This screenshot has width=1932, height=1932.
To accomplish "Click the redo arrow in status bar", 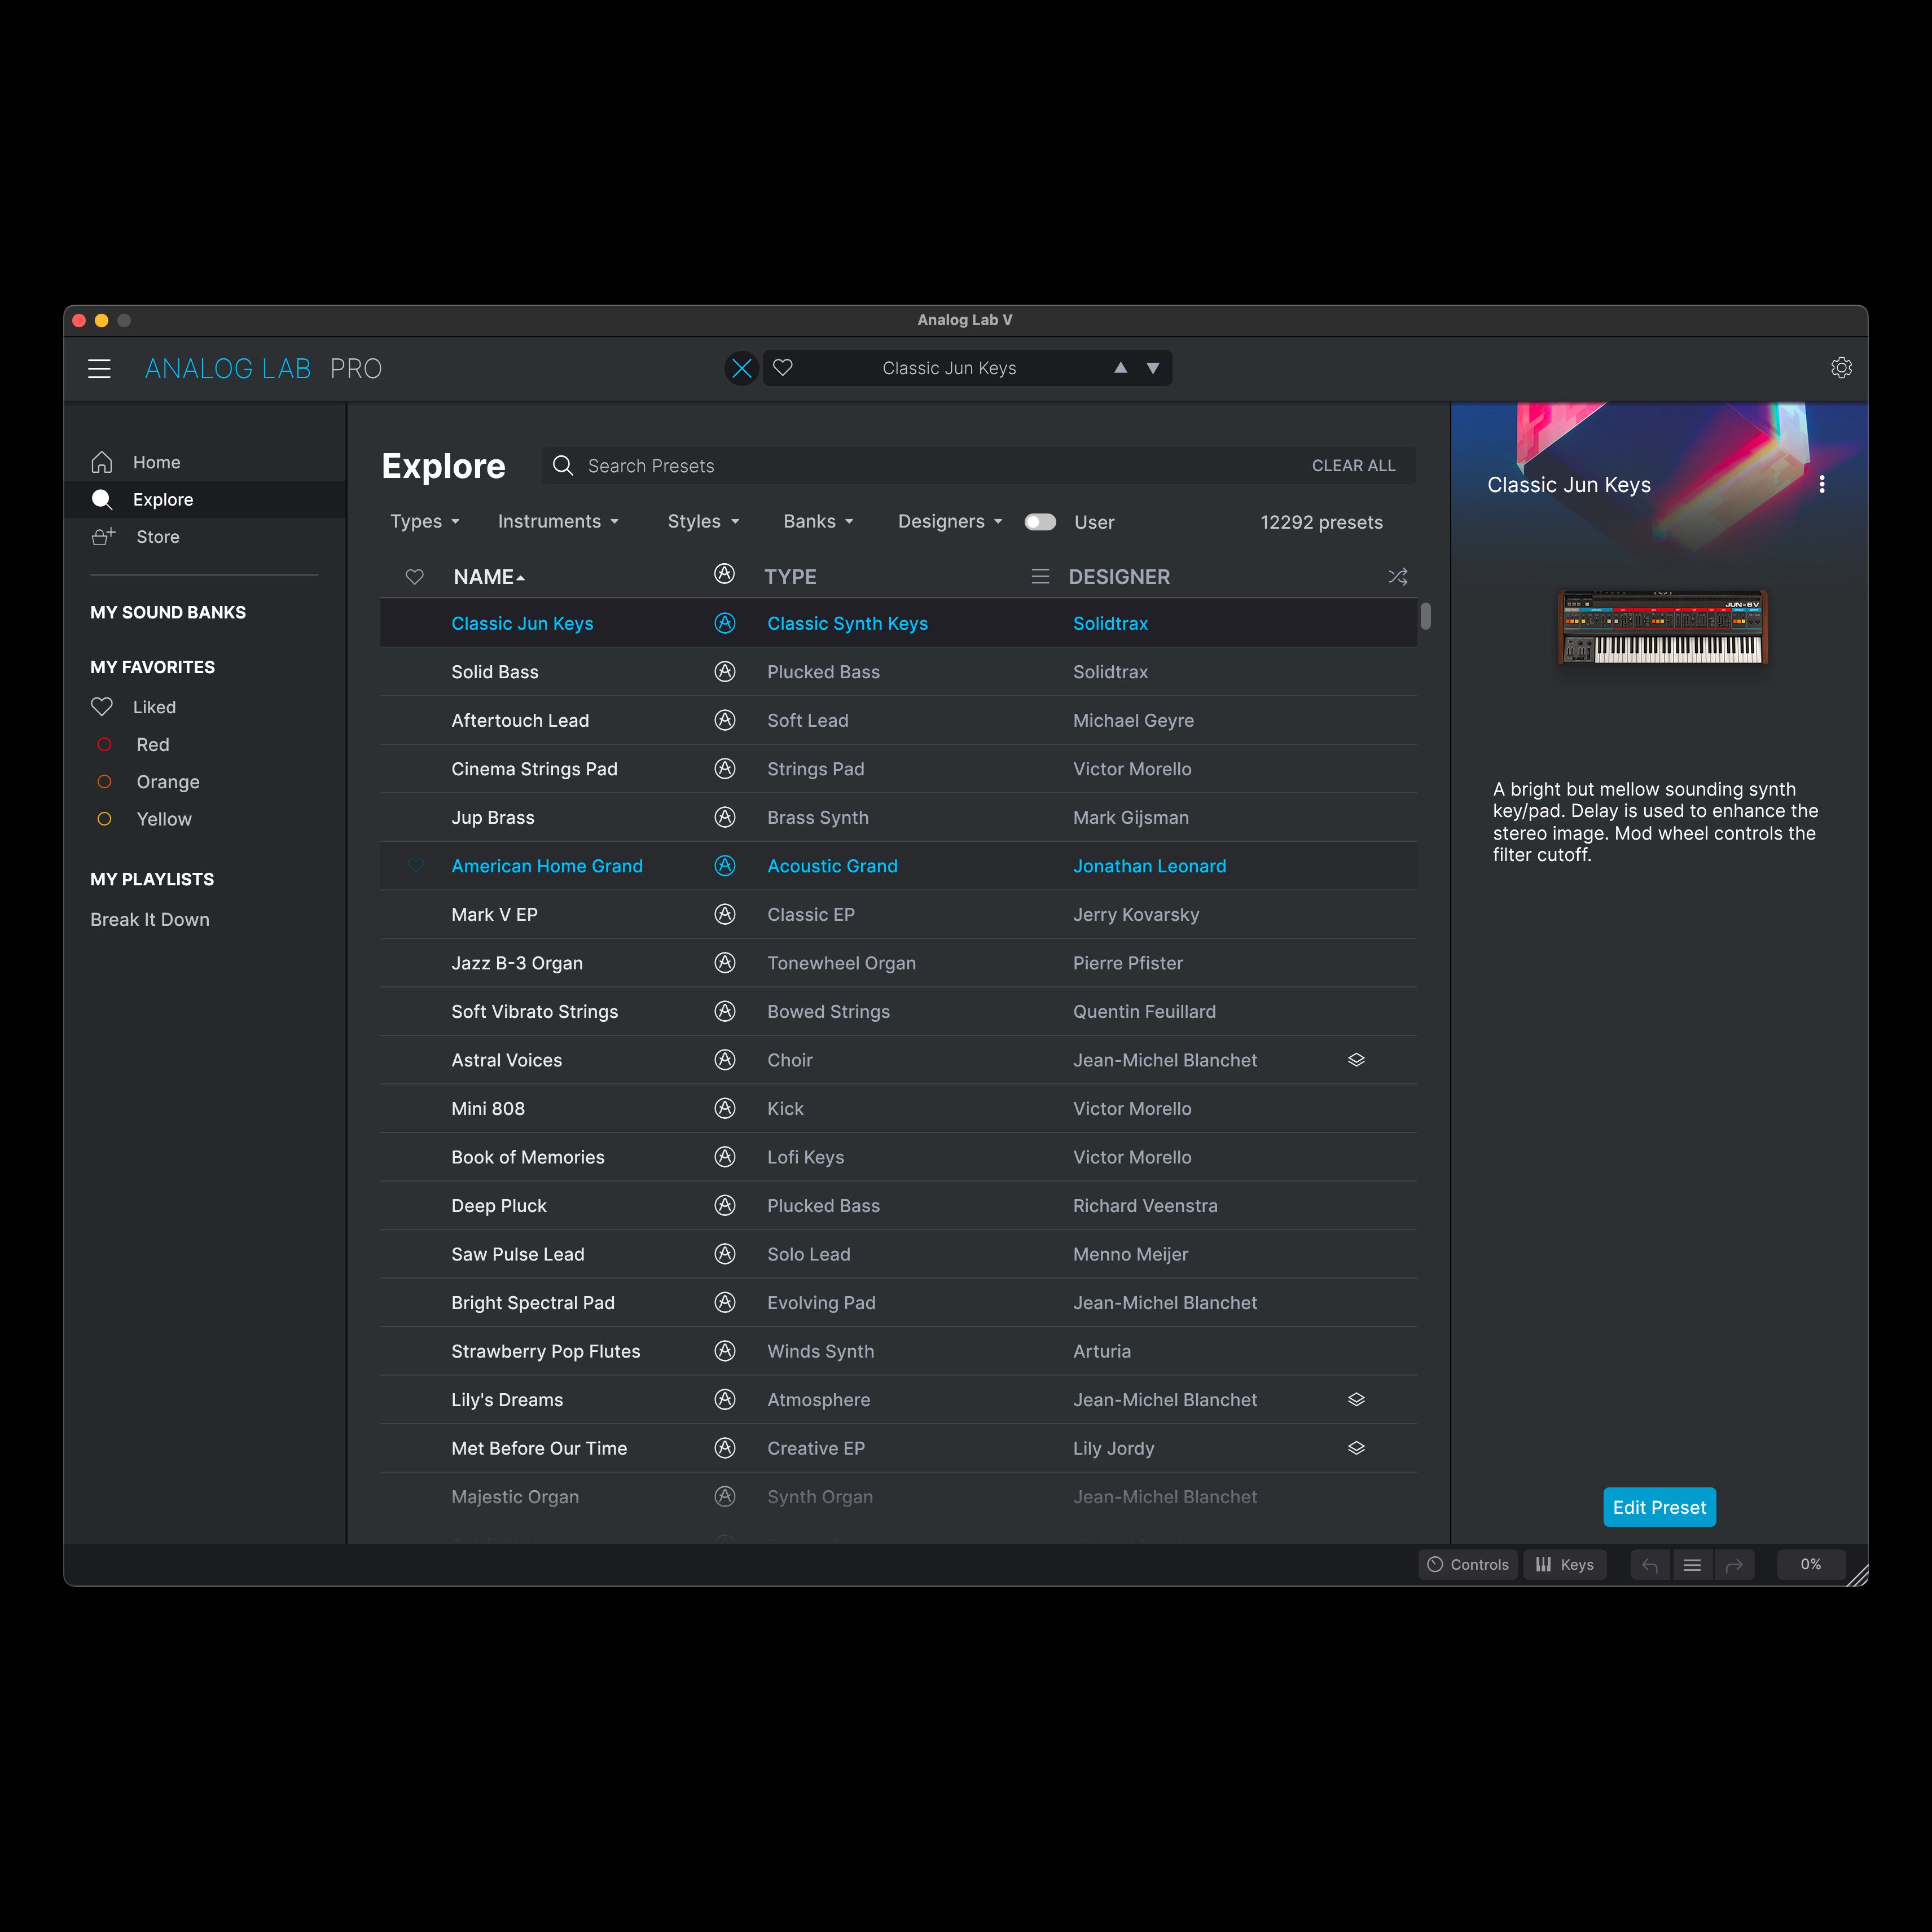I will (1734, 1565).
